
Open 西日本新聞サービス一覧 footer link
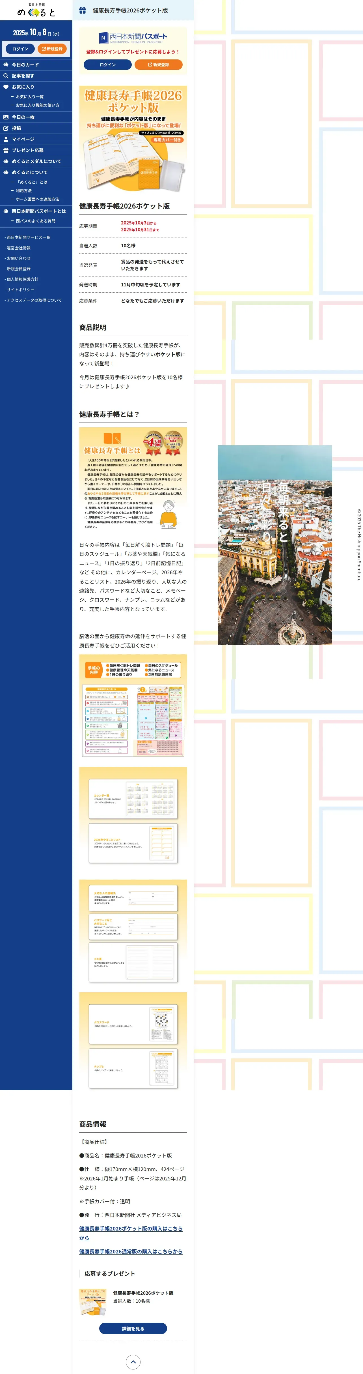pyautogui.click(x=28, y=237)
